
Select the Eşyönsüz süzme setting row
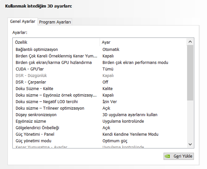(31, 121)
